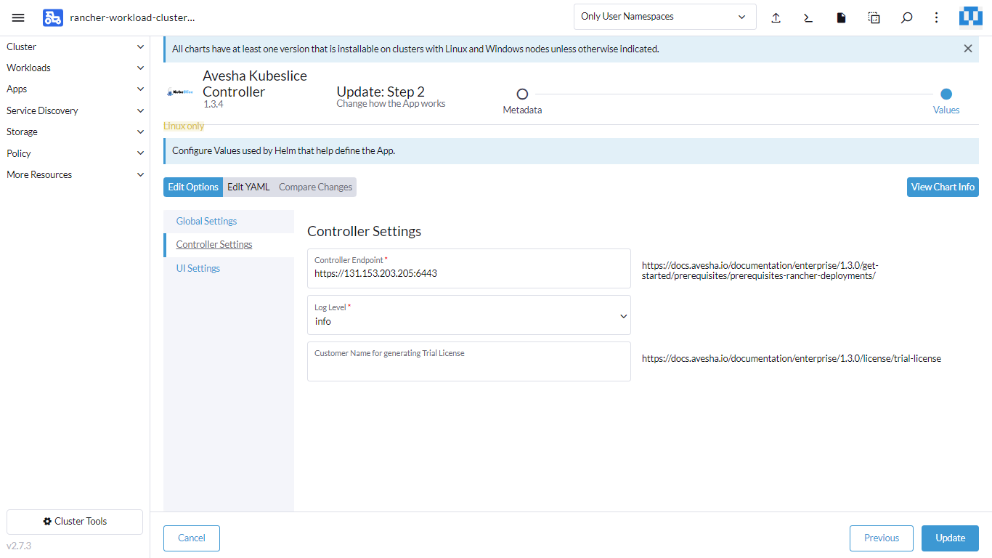Open the Compare Changes view
The width and height of the screenshot is (992, 558).
[315, 187]
